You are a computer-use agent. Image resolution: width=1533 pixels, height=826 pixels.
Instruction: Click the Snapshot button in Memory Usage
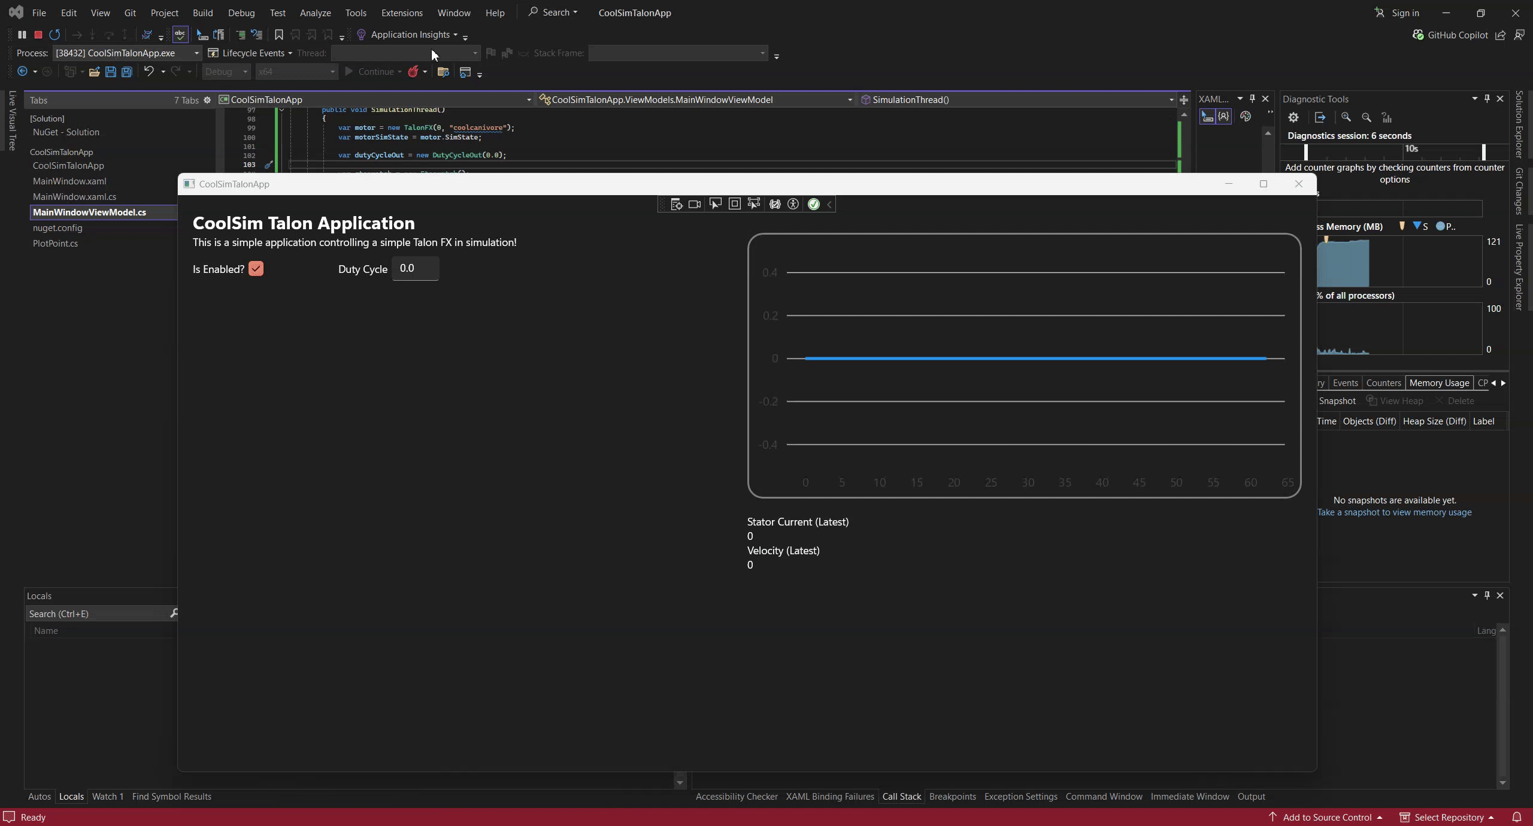(x=1337, y=401)
